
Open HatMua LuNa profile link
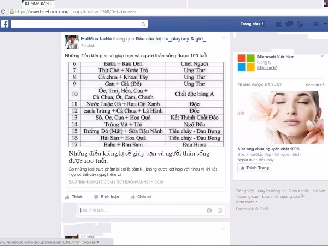[96, 39]
